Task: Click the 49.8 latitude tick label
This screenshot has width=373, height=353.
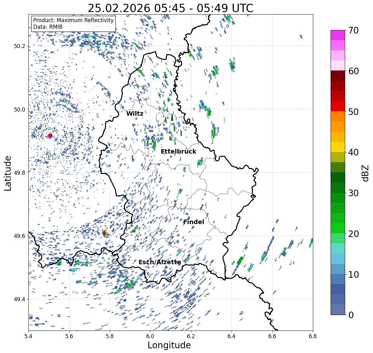Action: point(19,173)
